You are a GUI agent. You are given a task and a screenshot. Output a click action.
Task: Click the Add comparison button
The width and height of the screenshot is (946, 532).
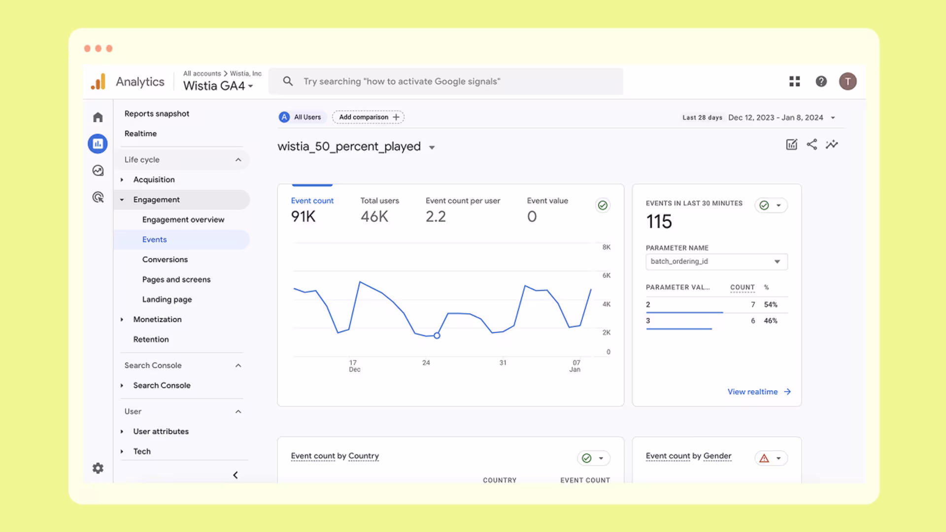click(368, 117)
